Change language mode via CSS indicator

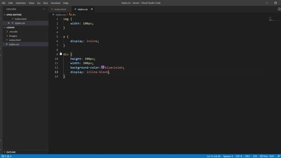click(x=255, y=156)
